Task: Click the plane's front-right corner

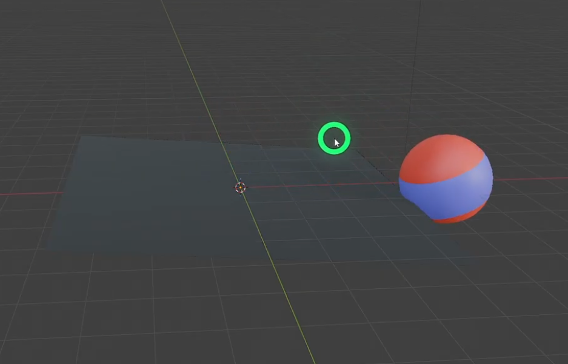Action: tap(466, 253)
